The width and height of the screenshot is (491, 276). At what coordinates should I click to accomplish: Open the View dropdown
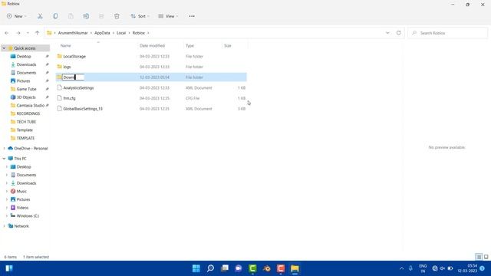click(x=168, y=16)
